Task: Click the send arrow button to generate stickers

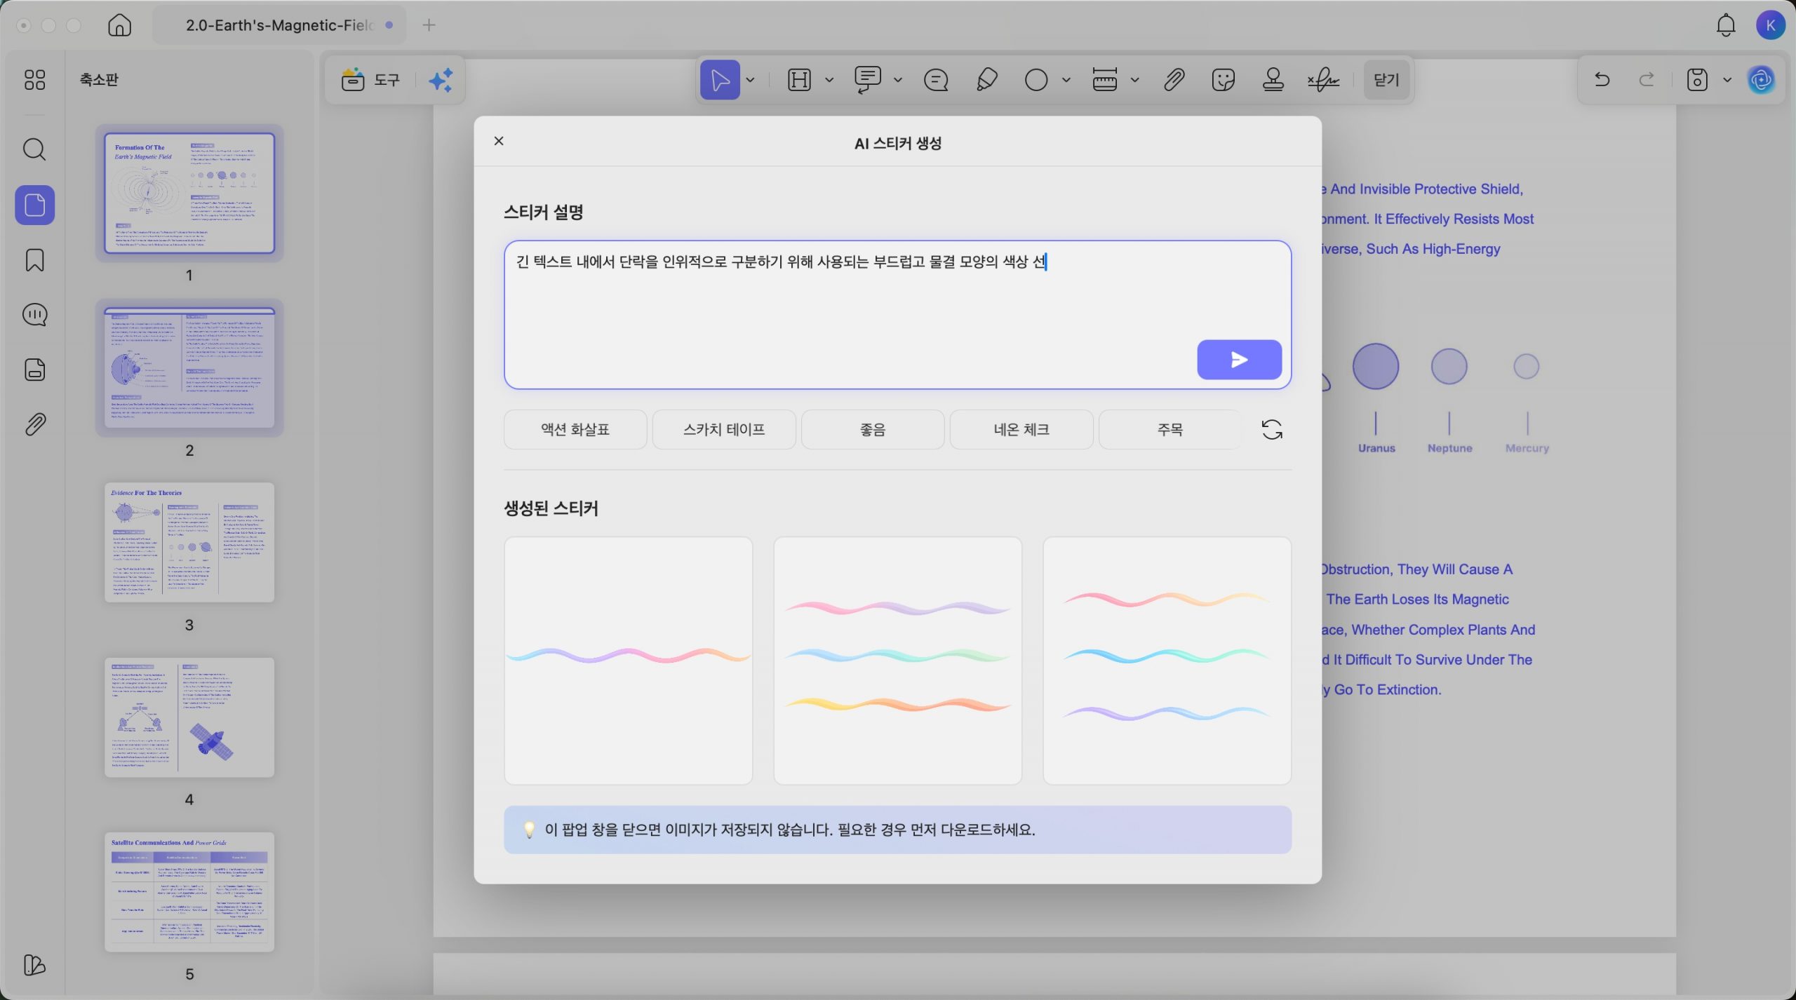Action: coord(1238,360)
